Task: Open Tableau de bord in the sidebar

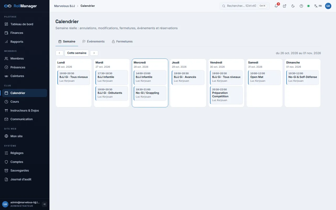Action: [x=25, y=24]
